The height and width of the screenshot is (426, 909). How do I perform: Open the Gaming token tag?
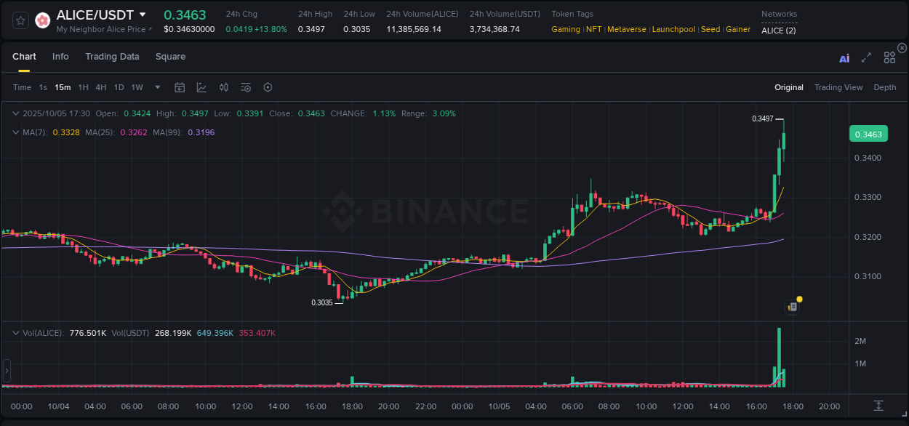coord(566,29)
